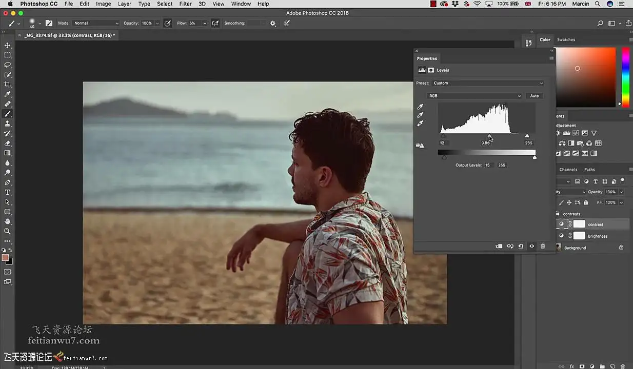Click the Auto button in Levels

click(x=534, y=96)
